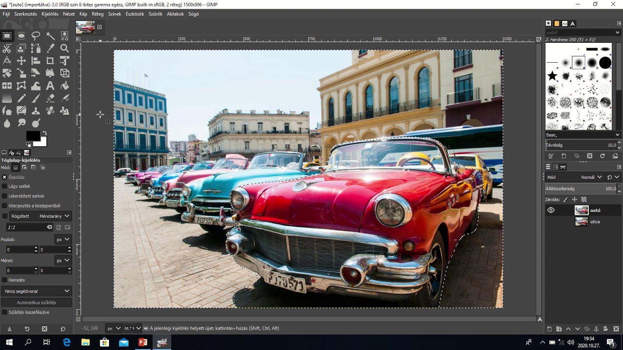623x350 pixels.
Task: Select the Zoom magnifier tool
Action: 64,48
